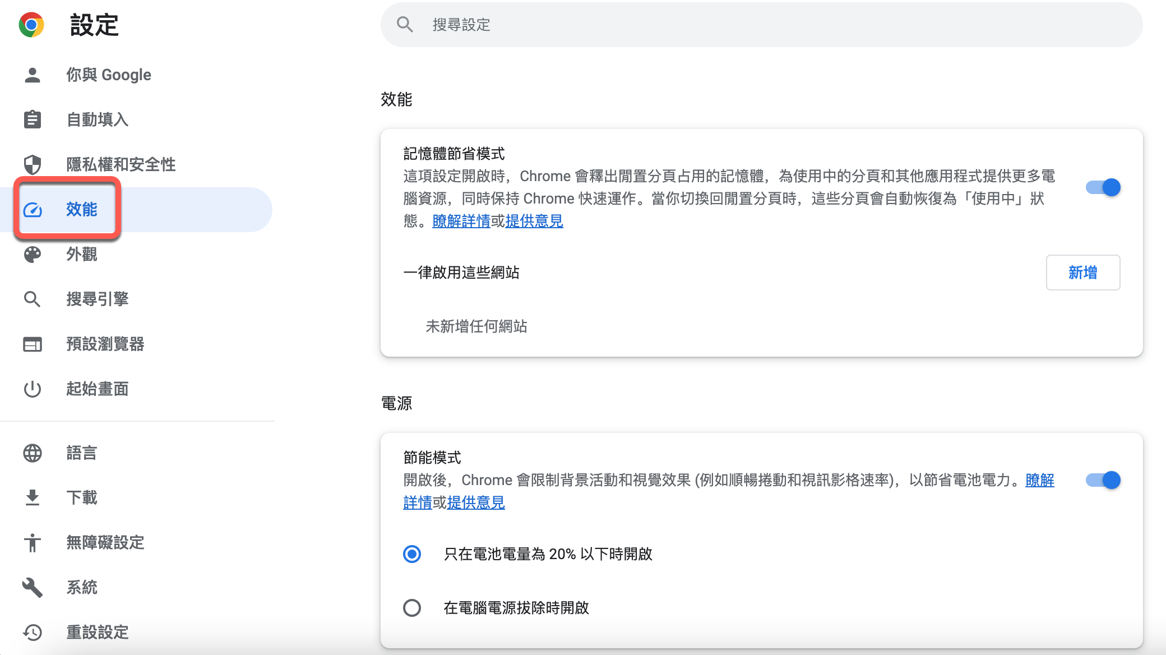This screenshot has height=655, width=1166.
Task: Open 瞭解詳情 link under 記憶體節省模式
Action: pyautogui.click(x=461, y=221)
